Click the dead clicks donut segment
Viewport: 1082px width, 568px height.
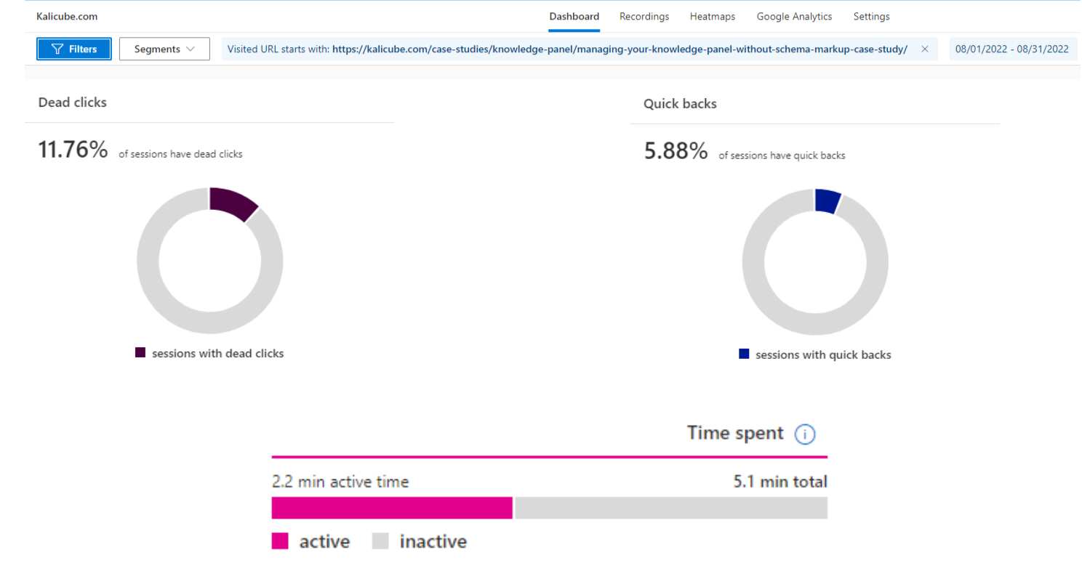[x=232, y=202]
